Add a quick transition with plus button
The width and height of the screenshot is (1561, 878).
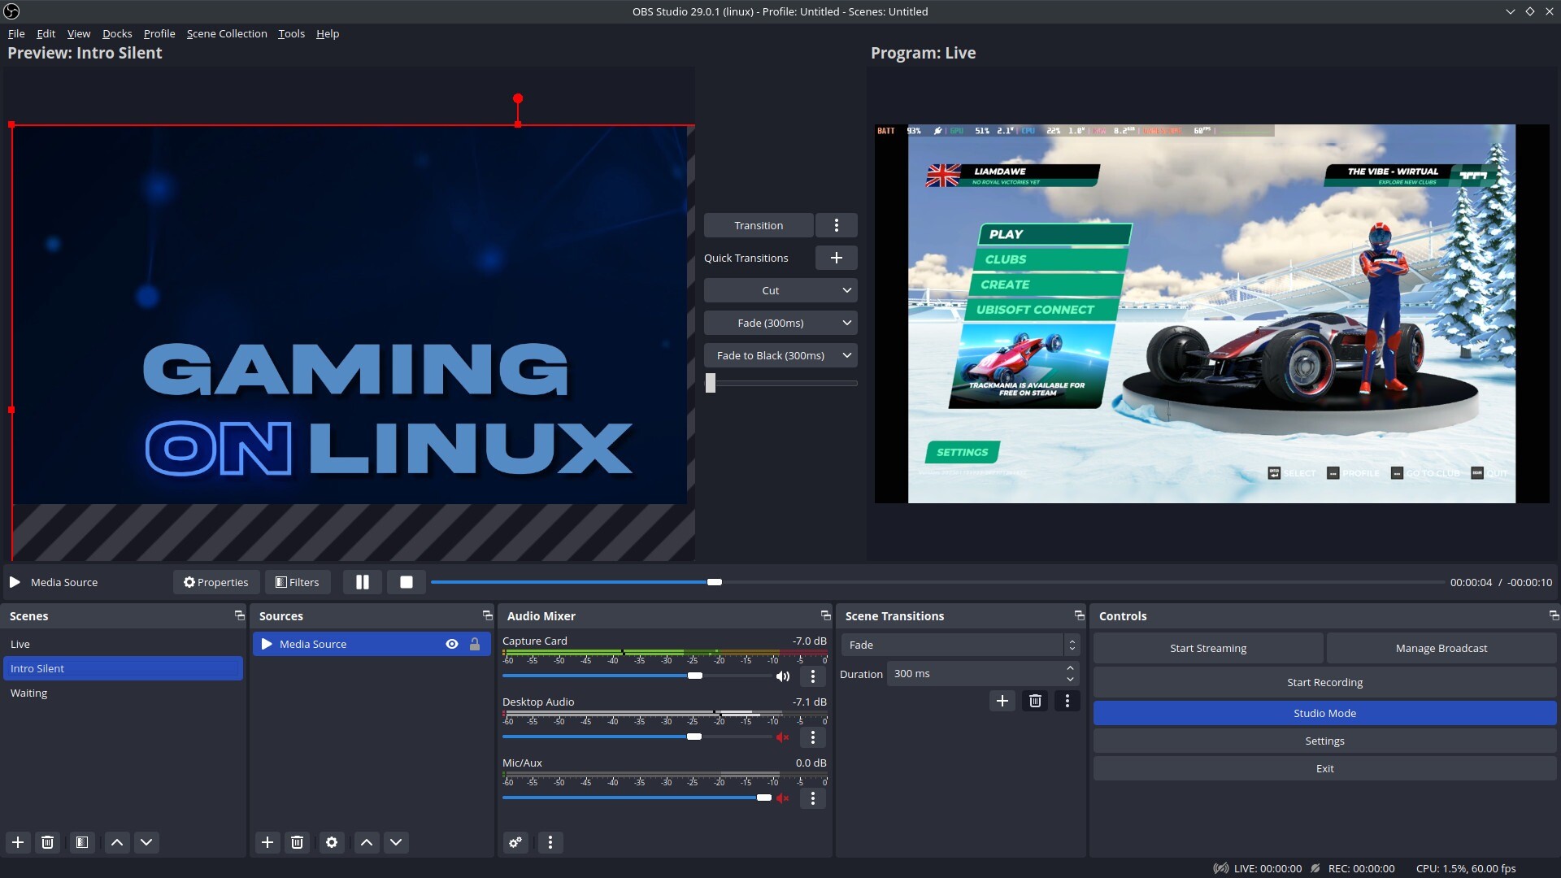[836, 258]
